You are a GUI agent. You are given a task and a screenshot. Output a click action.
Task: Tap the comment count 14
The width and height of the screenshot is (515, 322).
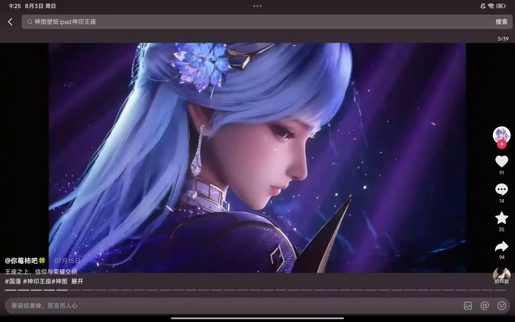click(502, 201)
